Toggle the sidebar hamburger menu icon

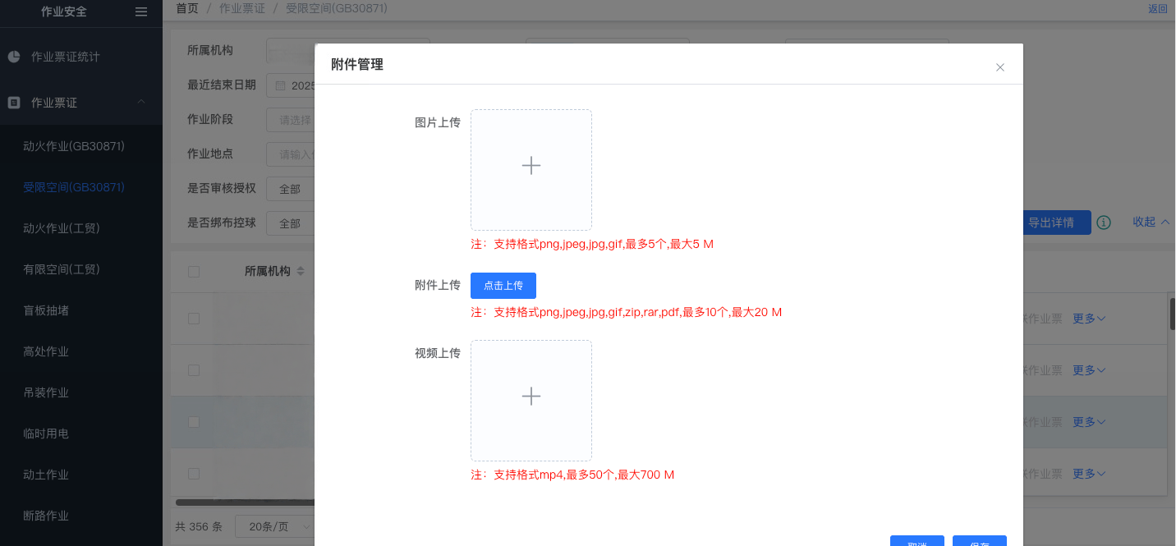[x=141, y=11]
